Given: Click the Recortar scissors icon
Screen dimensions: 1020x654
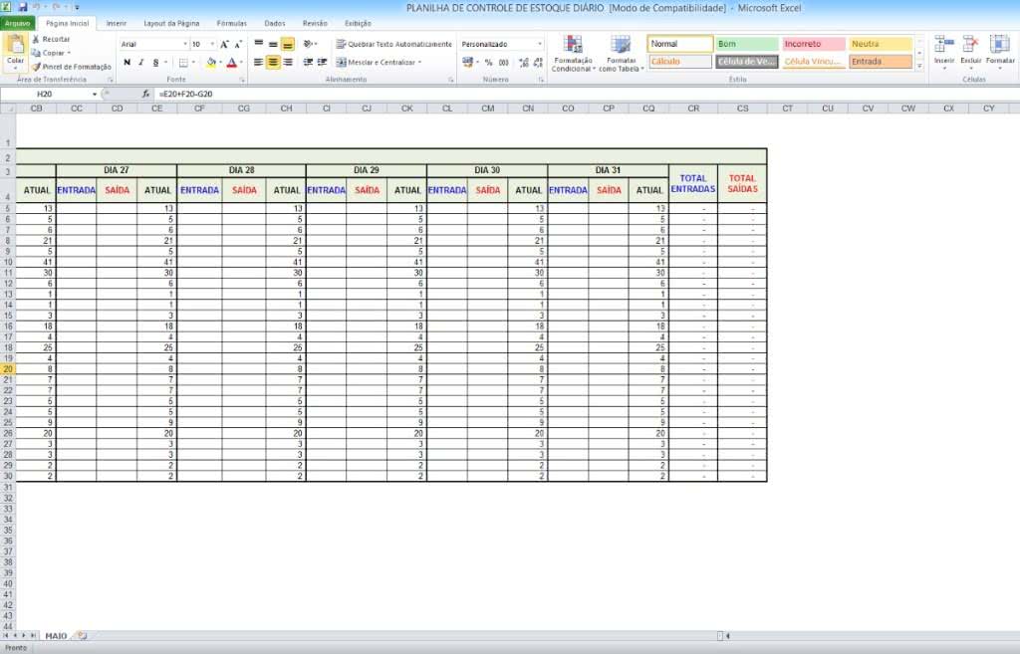Looking at the screenshot, I should pos(36,40).
